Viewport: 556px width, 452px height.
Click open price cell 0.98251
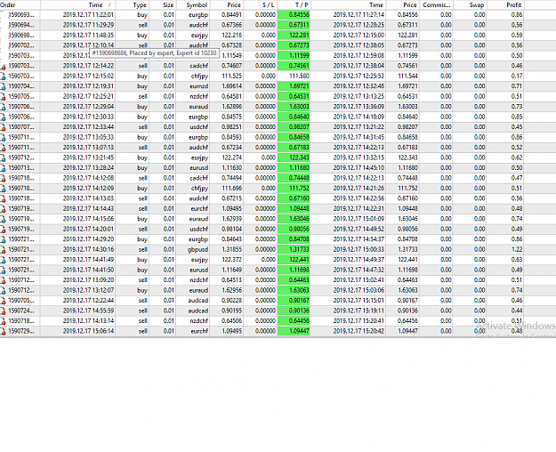(231, 127)
